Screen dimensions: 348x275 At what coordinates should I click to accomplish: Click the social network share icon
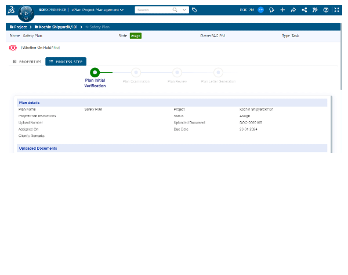point(304,10)
